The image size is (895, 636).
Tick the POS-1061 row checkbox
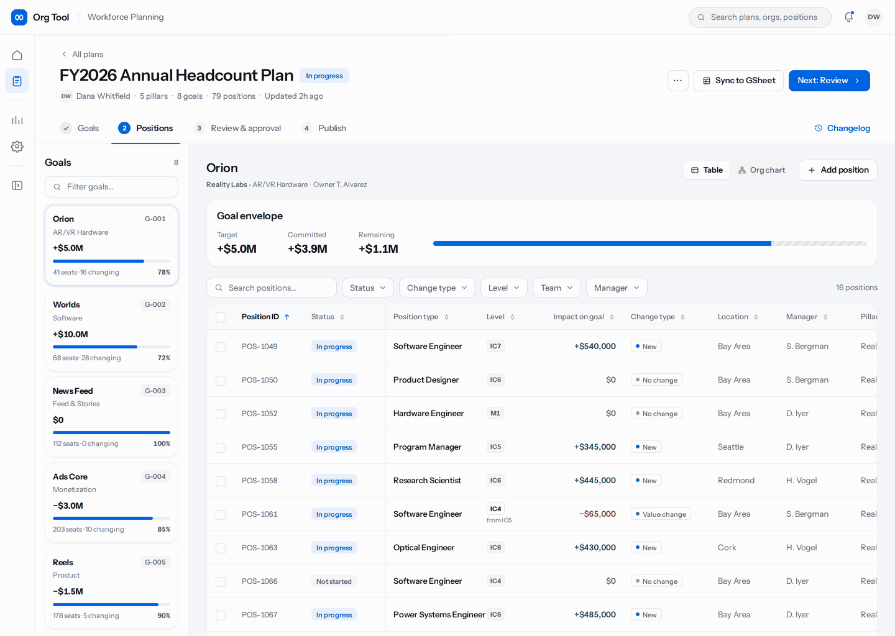pos(221,515)
